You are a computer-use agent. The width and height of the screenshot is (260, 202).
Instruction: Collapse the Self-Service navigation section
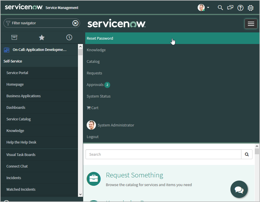coord(13,61)
